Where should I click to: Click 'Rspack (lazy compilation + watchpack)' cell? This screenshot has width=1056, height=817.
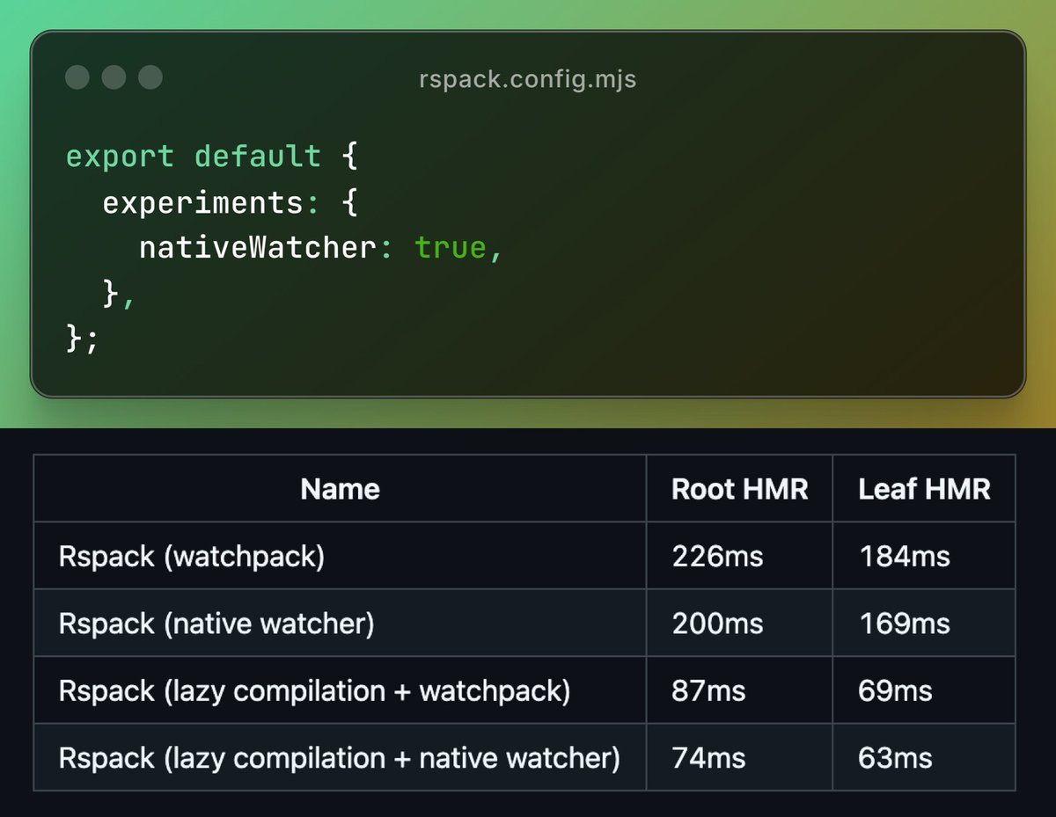point(314,691)
